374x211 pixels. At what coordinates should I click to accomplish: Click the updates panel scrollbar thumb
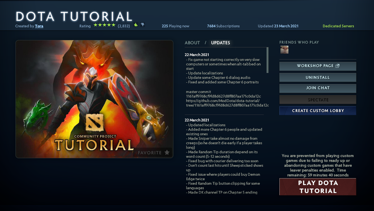(x=267, y=60)
